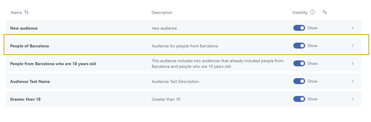Screen dimensions: 371x122
Task: Click the Description column header
Action: click(162, 12)
